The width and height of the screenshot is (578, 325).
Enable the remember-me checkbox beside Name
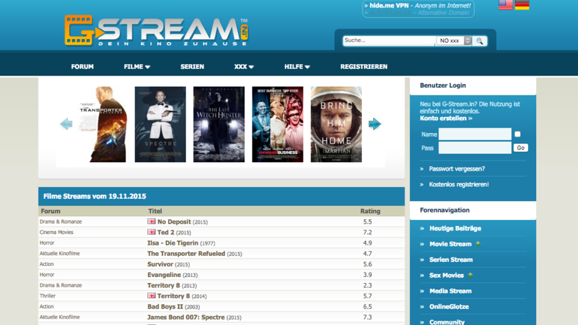(x=517, y=133)
